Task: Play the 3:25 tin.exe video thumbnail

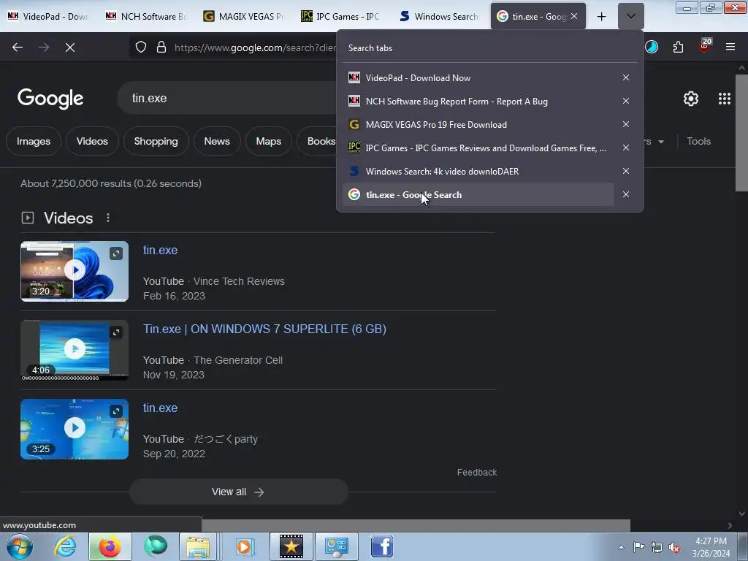Action: coord(75,429)
